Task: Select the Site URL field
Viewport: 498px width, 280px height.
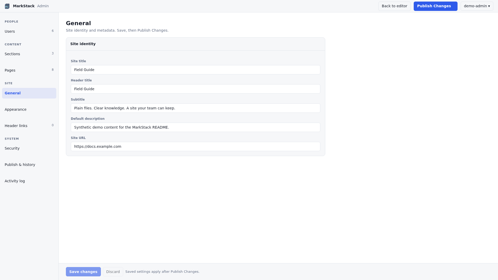Action: [196, 146]
